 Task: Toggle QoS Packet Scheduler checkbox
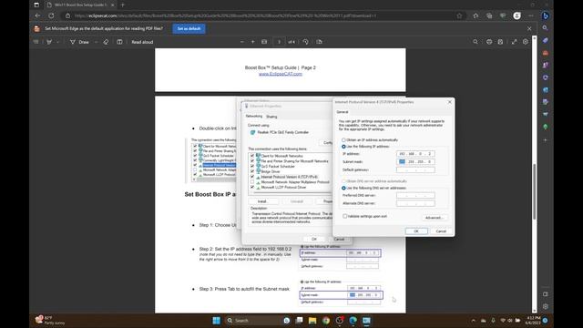click(x=252, y=166)
